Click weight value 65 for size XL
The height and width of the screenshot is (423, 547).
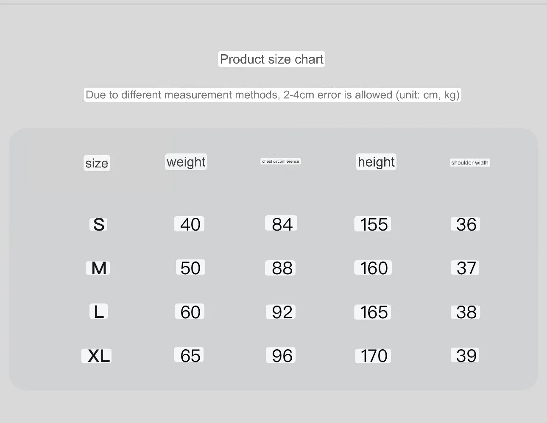[x=190, y=355]
